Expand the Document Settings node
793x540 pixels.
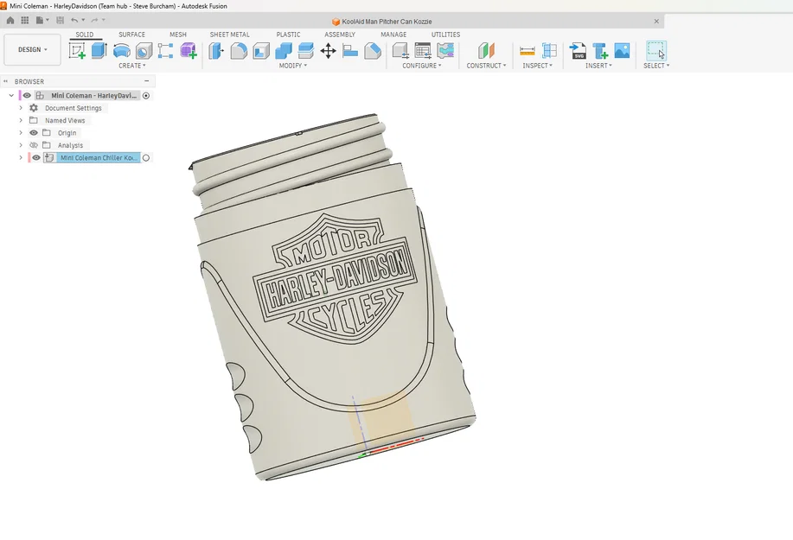[x=21, y=108]
